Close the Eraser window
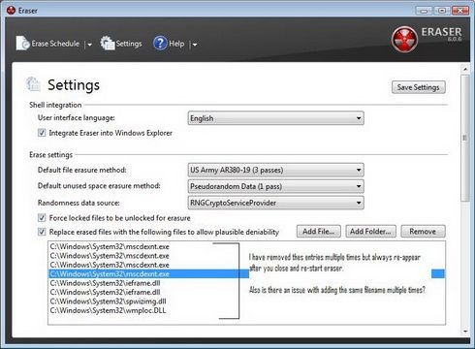The height and width of the screenshot is (349, 475). click(460, 11)
